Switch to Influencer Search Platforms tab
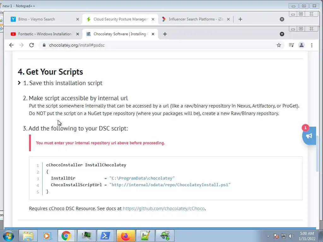Image resolution: width=323 pixels, height=242 pixels. pos(196,19)
